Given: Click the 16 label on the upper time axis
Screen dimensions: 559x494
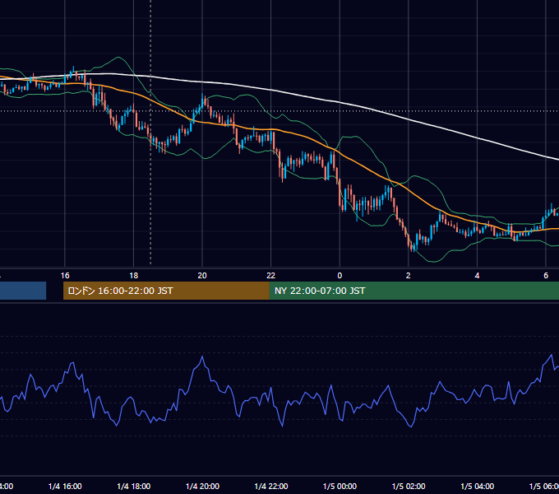Looking at the screenshot, I should click(65, 275).
